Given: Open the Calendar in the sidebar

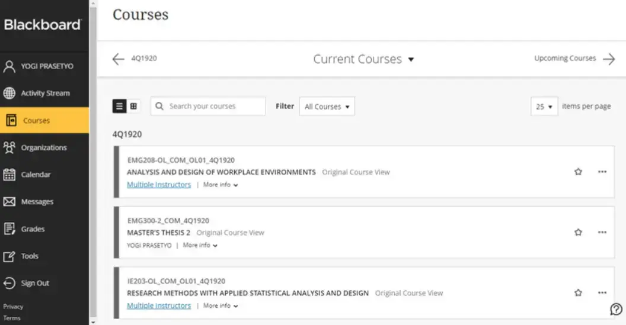Looking at the screenshot, I should pyautogui.click(x=44, y=175).
